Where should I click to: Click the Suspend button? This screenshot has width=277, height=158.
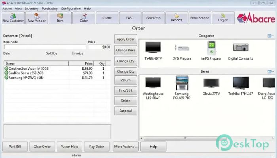click(x=125, y=111)
